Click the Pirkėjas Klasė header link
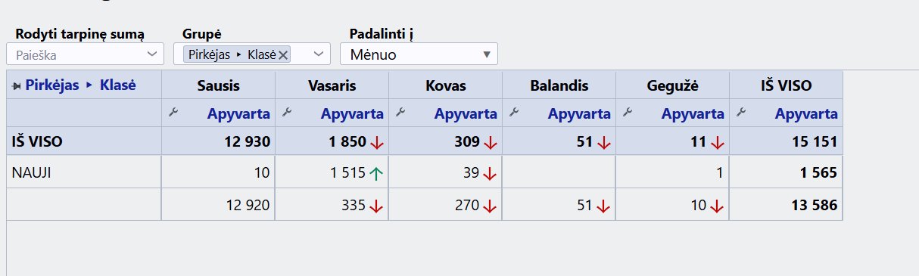This screenshot has width=919, height=276. (x=80, y=85)
